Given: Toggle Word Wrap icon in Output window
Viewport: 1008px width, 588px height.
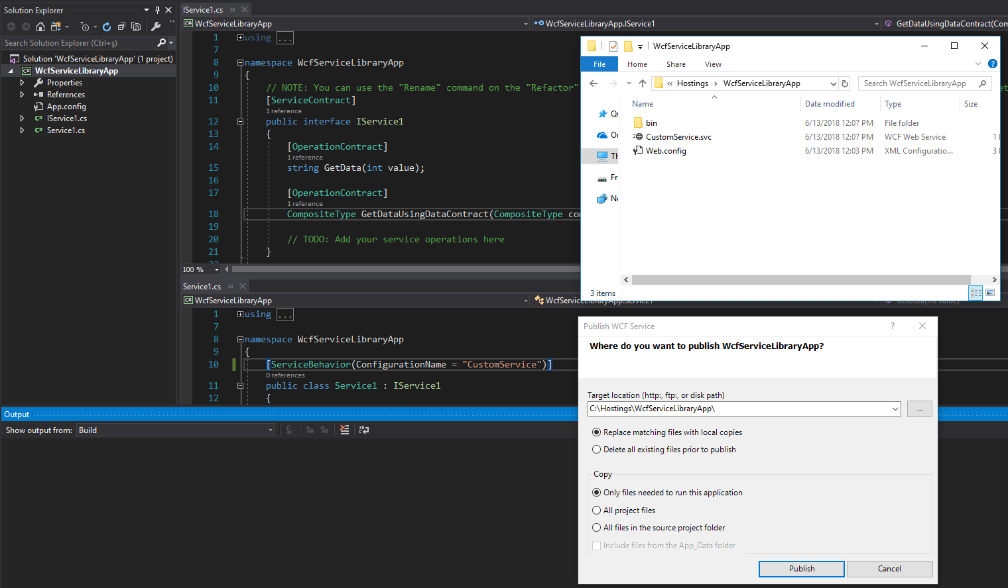Looking at the screenshot, I should point(364,430).
